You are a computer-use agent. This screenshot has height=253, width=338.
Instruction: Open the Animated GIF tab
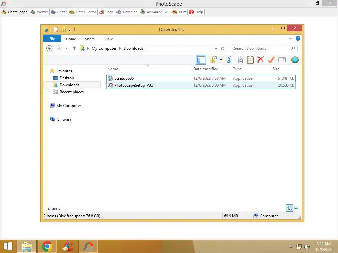click(155, 12)
